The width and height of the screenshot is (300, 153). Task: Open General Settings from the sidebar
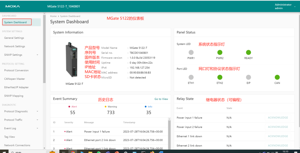[14, 38]
